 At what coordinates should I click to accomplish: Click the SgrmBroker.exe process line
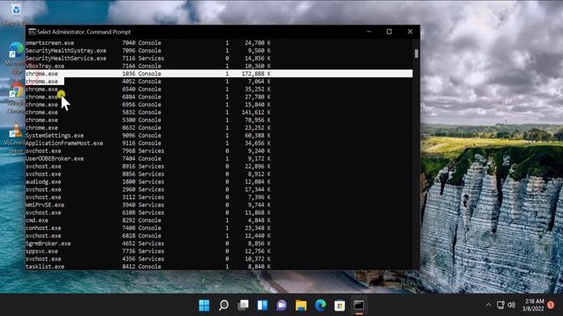pos(148,244)
